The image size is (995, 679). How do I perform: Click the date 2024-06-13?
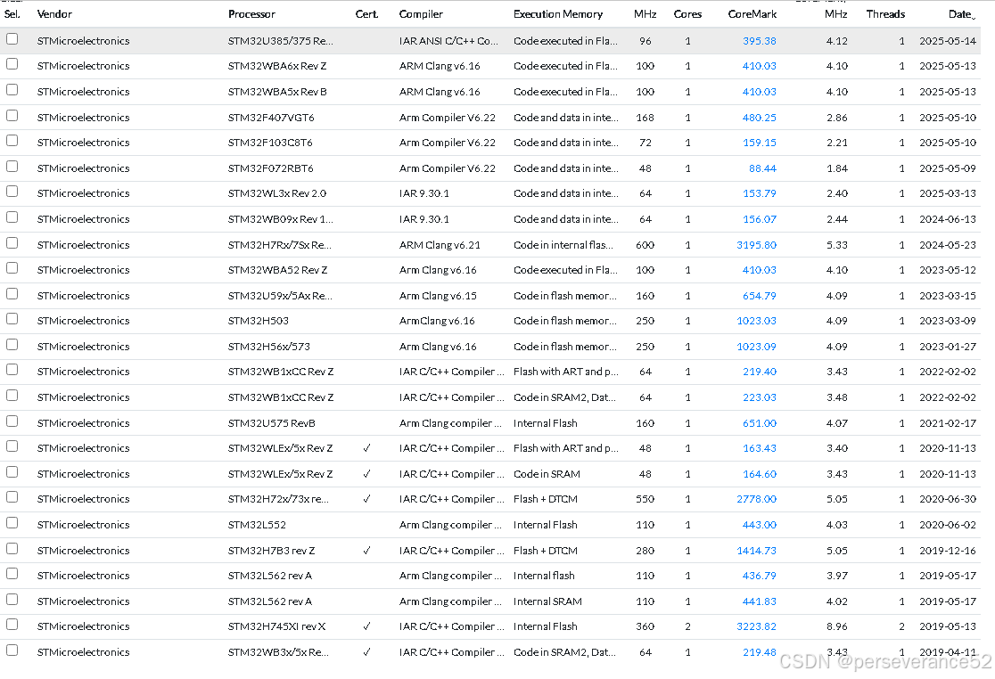[x=948, y=219]
